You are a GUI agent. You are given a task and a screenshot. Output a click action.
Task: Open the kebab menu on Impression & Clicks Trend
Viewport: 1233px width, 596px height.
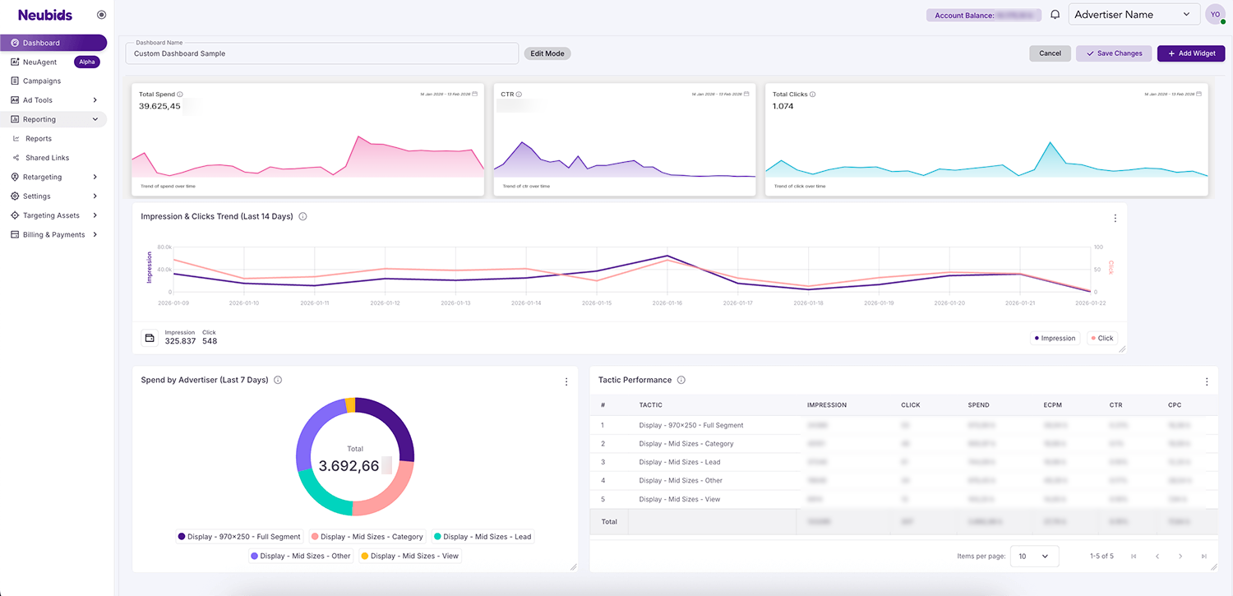[1115, 218]
